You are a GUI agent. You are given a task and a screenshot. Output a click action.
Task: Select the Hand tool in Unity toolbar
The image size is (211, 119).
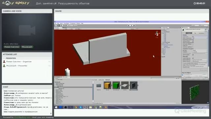pyautogui.click(x=56, y=25)
